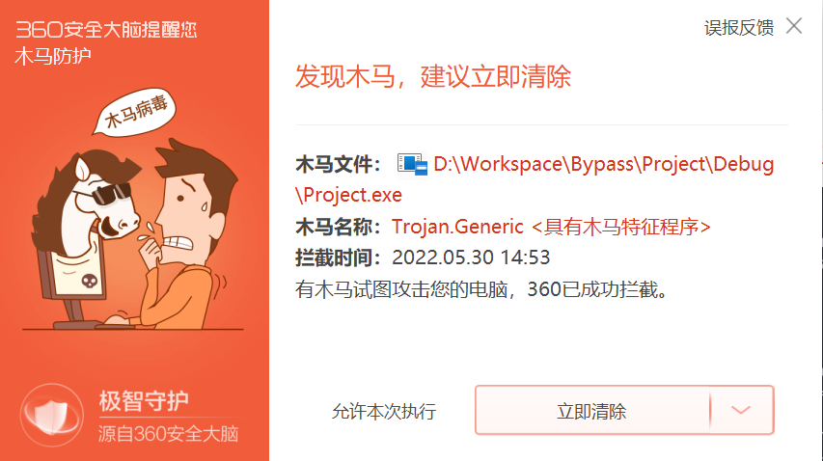This screenshot has height=461, width=823.
Task: Click the shield icon beside 极智守护
Action: (x=51, y=416)
